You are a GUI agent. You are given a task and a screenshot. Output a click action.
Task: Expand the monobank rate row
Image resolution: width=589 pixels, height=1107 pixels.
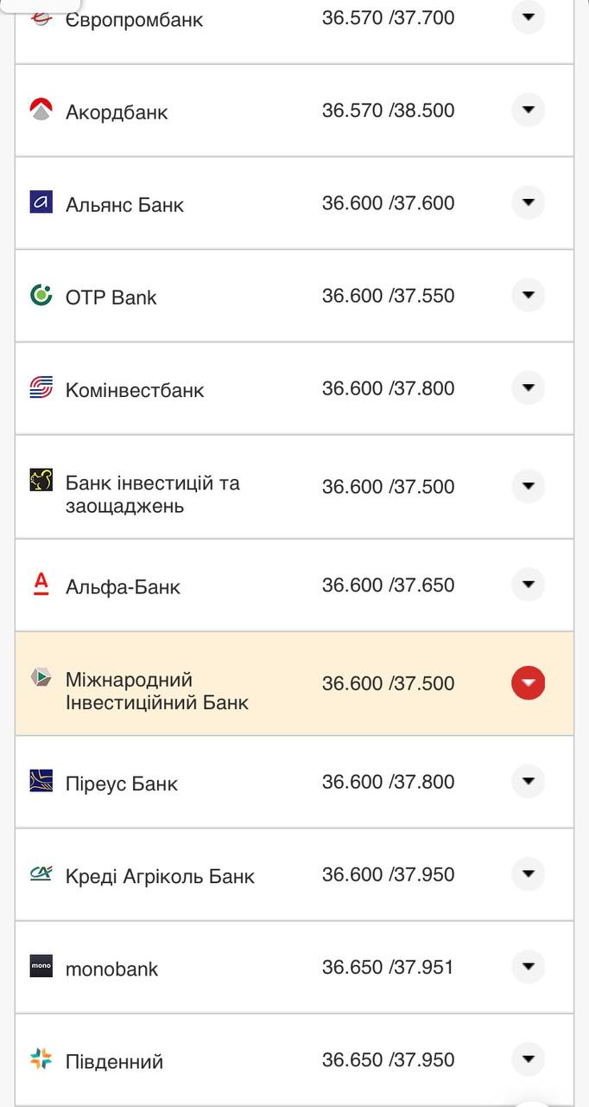tap(528, 967)
